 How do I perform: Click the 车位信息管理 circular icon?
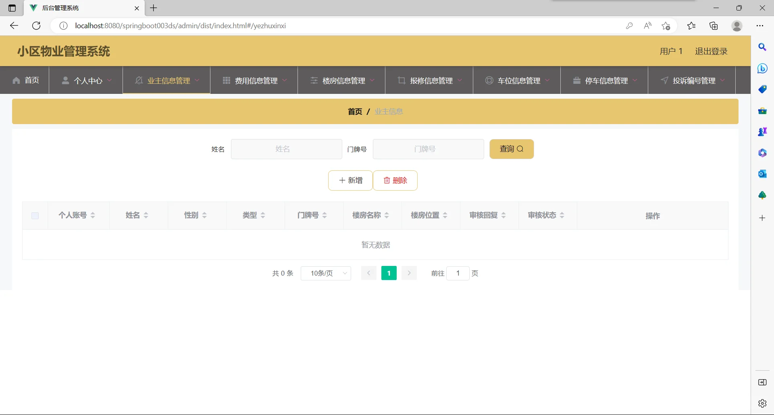pos(489,80)
